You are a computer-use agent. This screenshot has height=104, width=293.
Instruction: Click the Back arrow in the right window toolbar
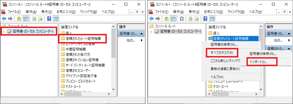click(151, 19)
